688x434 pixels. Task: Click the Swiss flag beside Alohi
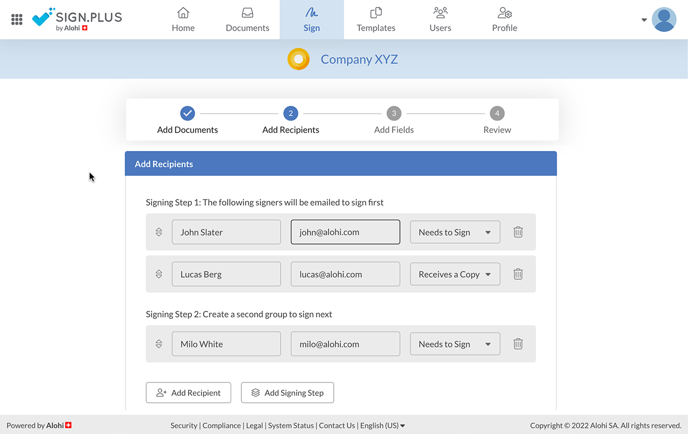pyautogui.click(x=68, y=425)
